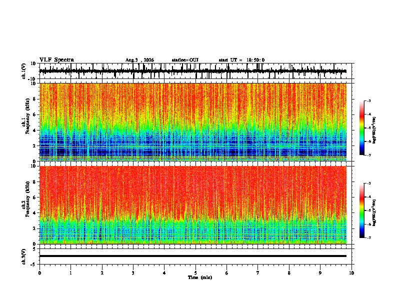Click the time axis tick label "4"
This screenshot has width=396, height=306.
click(164, 273)
